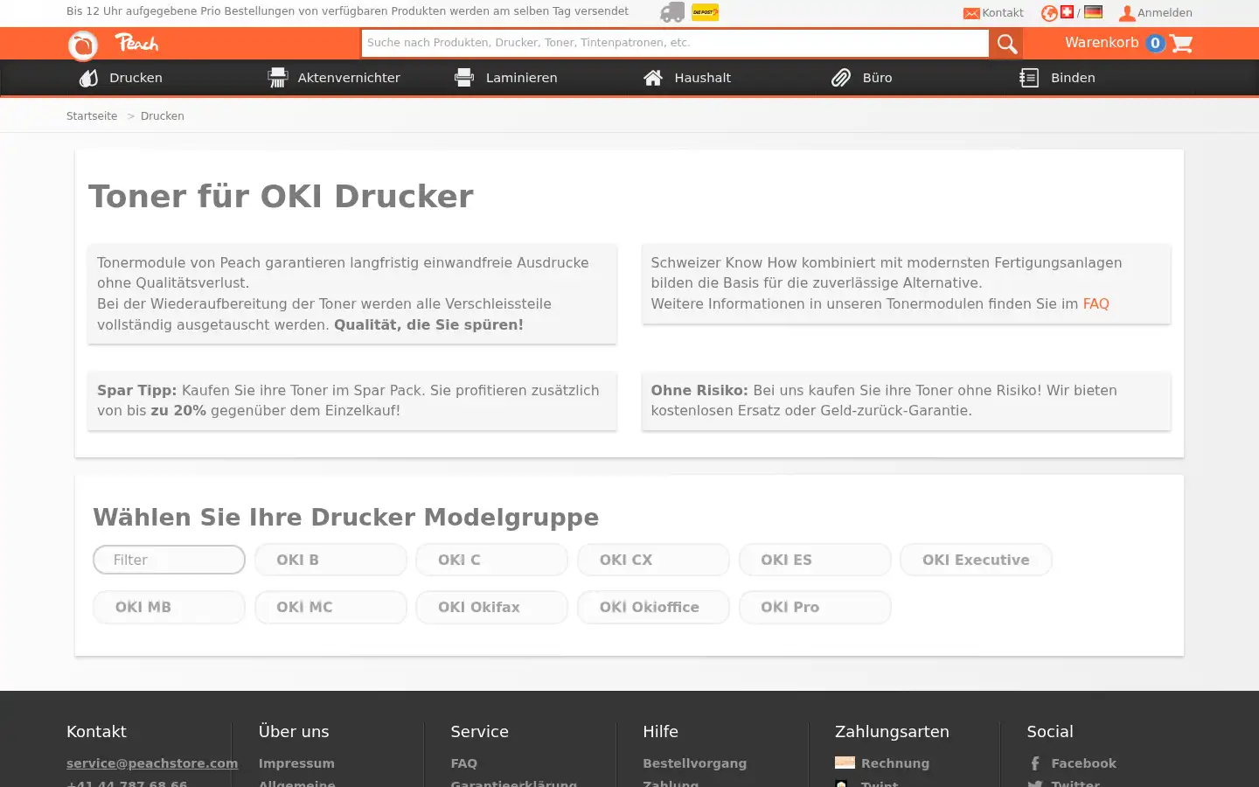
Task: Click the Kontakt envelope icon
Action: click(971, 13)
